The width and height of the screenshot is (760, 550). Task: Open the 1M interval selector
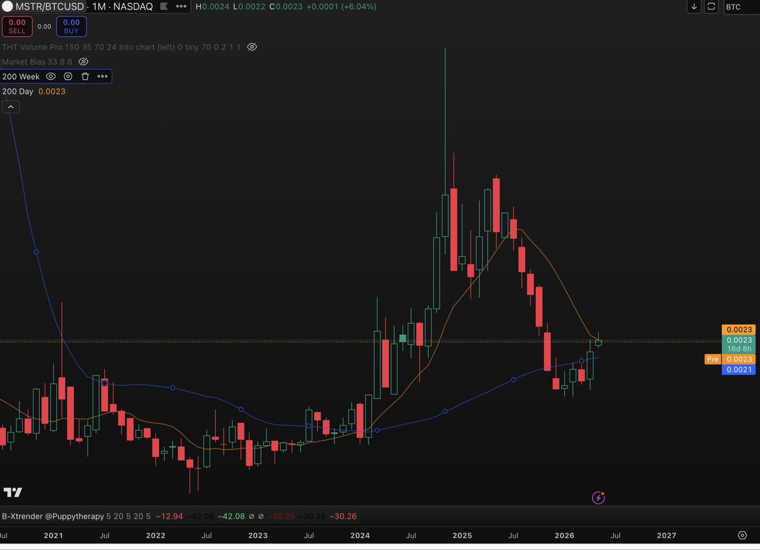[x=98, y=7]
